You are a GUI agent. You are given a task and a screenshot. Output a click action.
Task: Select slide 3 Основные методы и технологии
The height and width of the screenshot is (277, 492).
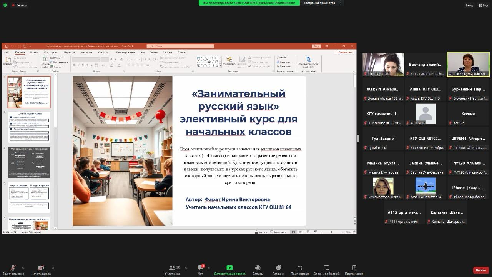[29, 162]
